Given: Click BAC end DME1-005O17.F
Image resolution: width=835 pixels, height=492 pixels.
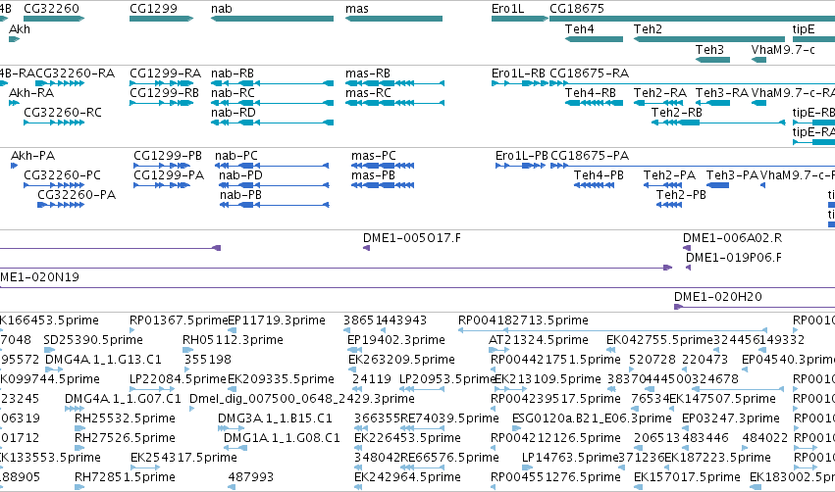Looking at the screenshot, I should [412, 238].
